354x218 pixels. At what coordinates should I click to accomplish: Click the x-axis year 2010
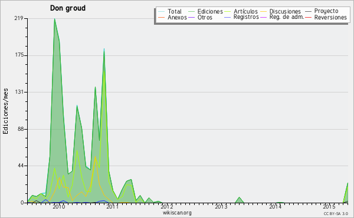coord(58,207)
